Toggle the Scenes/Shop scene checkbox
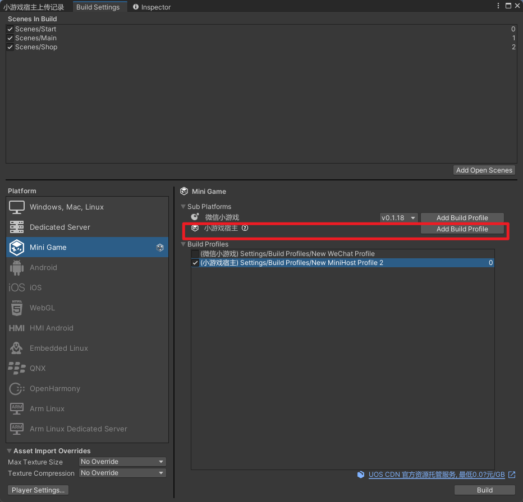The image size is (523, 502). pyautogui.click(x=10, y=47)
